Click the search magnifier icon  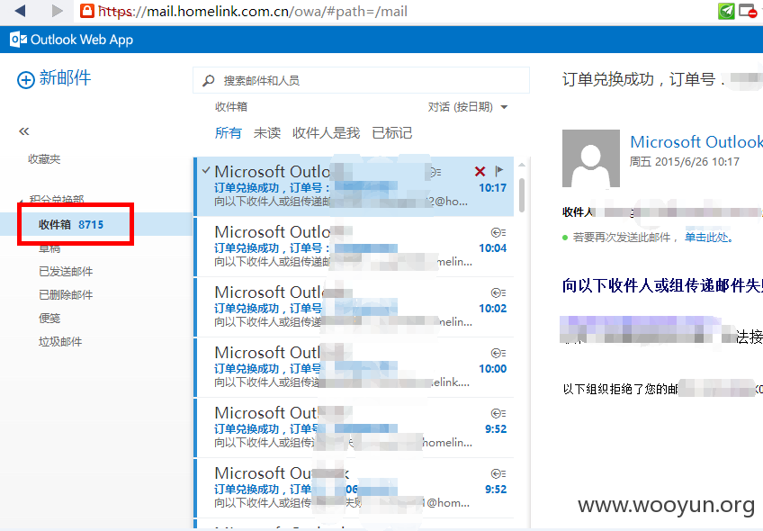tap(208, 80)
